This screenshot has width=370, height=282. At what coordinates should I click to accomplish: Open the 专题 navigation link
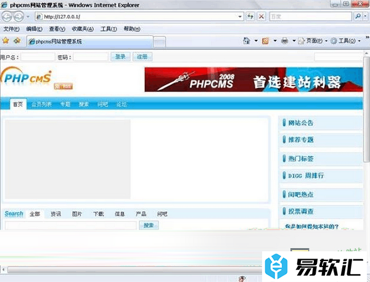coord(65,104)
